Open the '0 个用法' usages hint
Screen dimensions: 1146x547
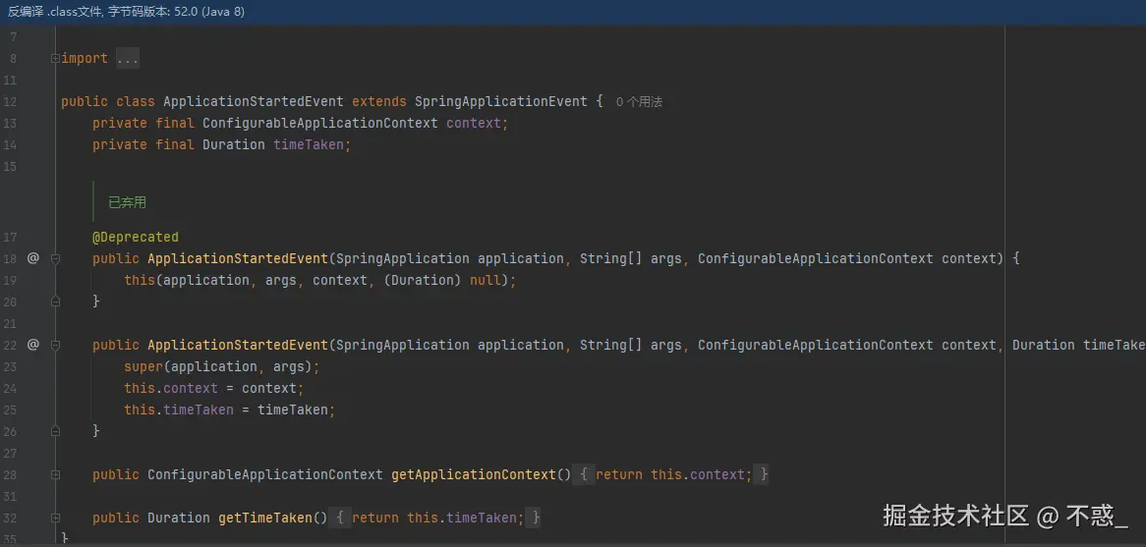tap(639, 102)
